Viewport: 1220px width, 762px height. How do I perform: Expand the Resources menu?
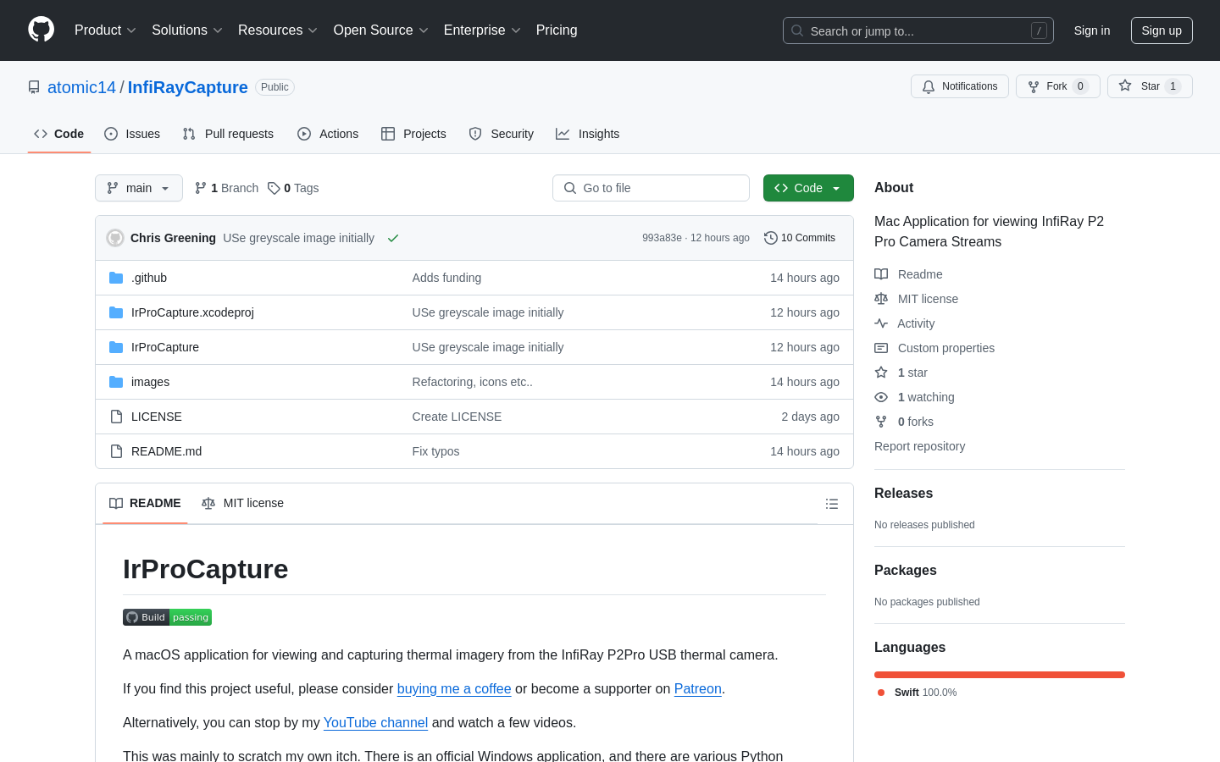pyautogui.click(x=278, y=30)
